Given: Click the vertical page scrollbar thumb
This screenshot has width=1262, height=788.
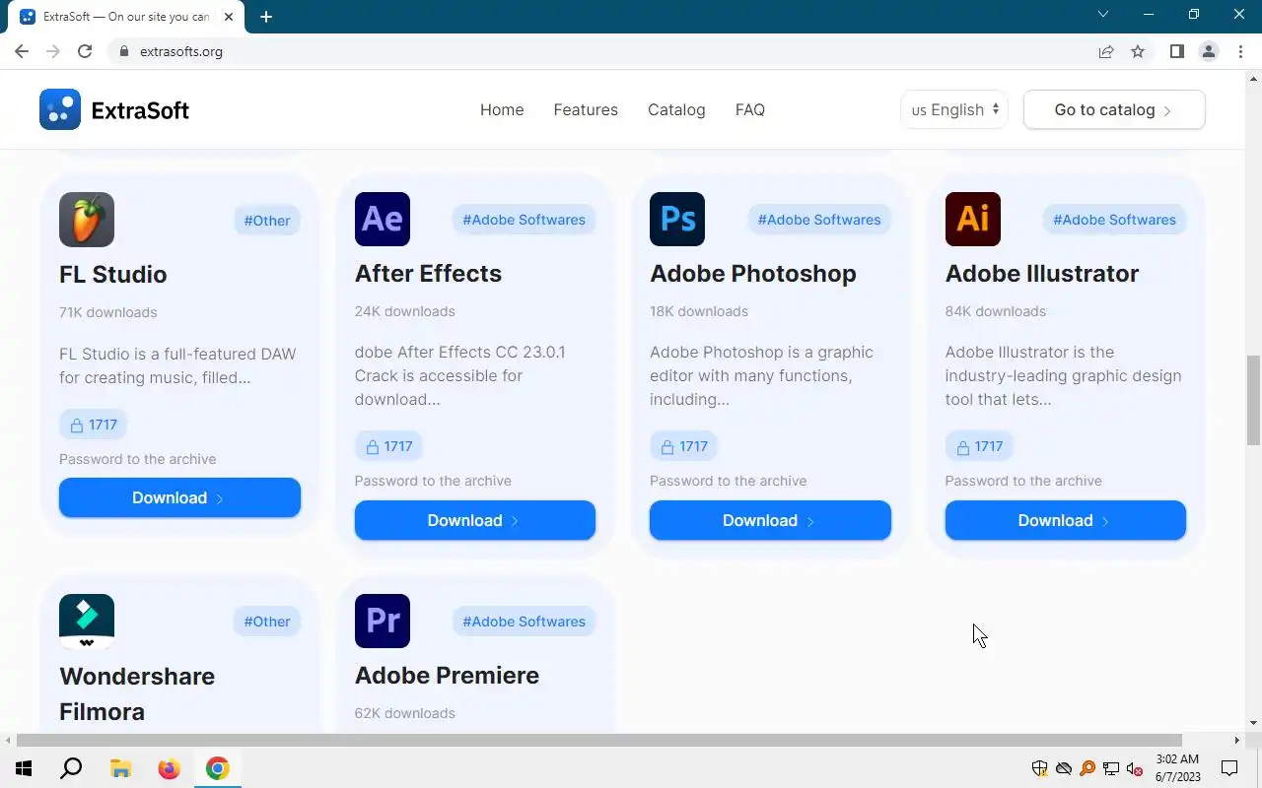Looking at the screenshot, I should point(1254,400).
